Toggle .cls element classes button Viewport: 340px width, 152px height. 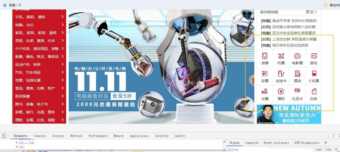[328, 149]
